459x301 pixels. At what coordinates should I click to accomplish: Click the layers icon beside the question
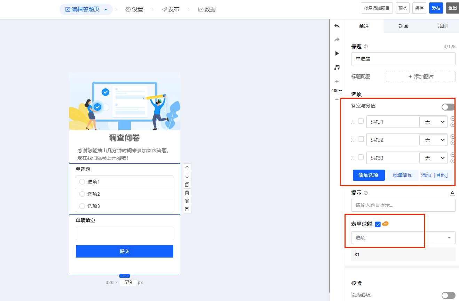click(x=187, y=201)
